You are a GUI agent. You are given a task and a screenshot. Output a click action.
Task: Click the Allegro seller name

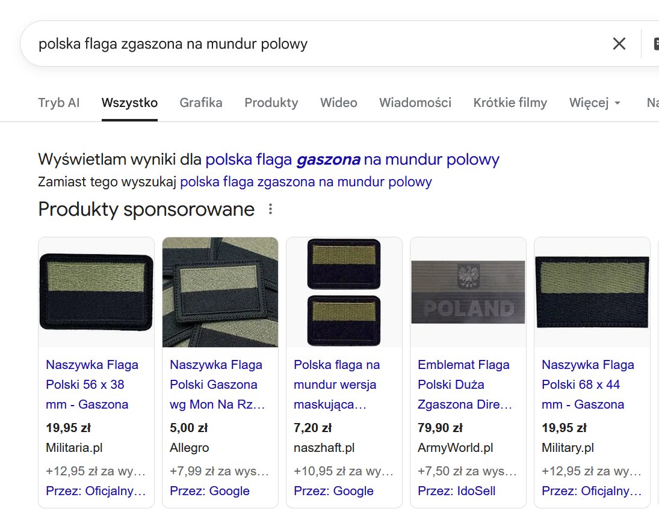(189, 448)
